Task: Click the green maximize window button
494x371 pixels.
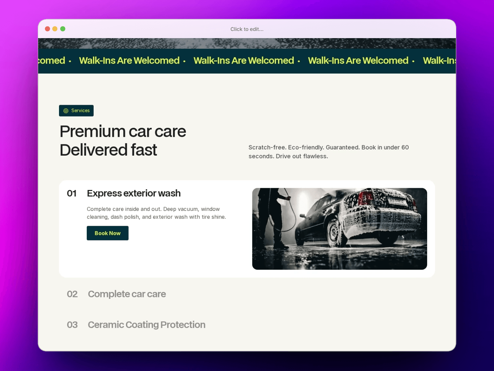Action: (x=63, y=29)
